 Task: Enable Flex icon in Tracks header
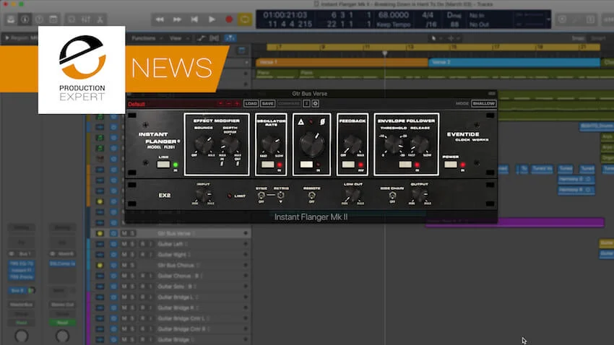(215, 38)
